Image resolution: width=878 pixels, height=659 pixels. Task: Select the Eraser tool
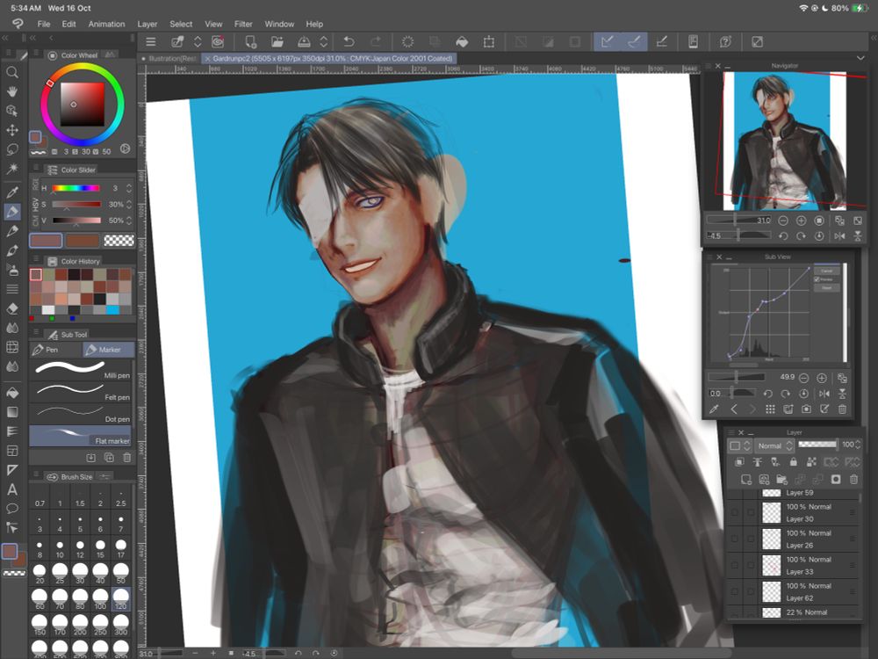(x=11, y=308)
